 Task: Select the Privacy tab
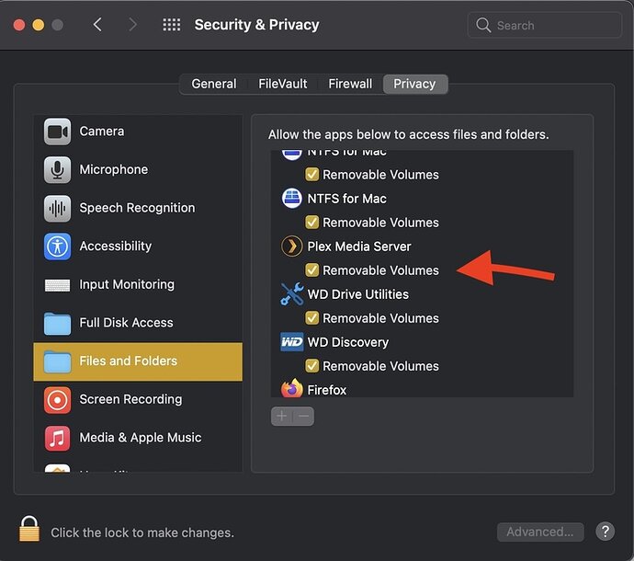[x=414, y=84]
